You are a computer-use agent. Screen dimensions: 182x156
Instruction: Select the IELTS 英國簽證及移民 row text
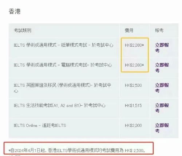pyautogui.click(x=62, y=88)
